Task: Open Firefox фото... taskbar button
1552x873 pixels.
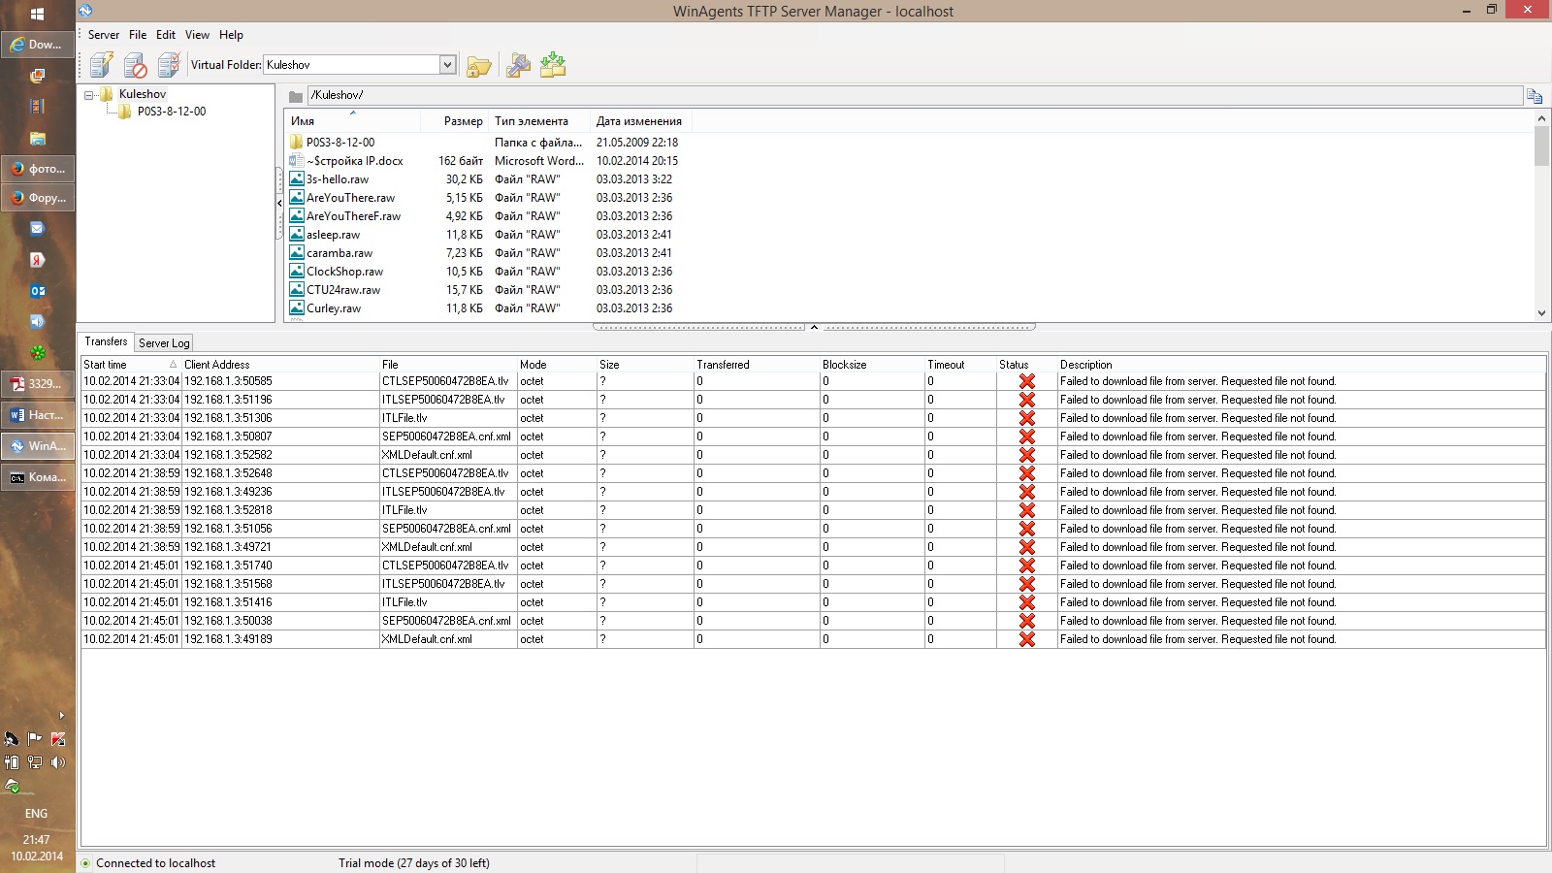Action: pyautogui.click(x=38, y=169)
